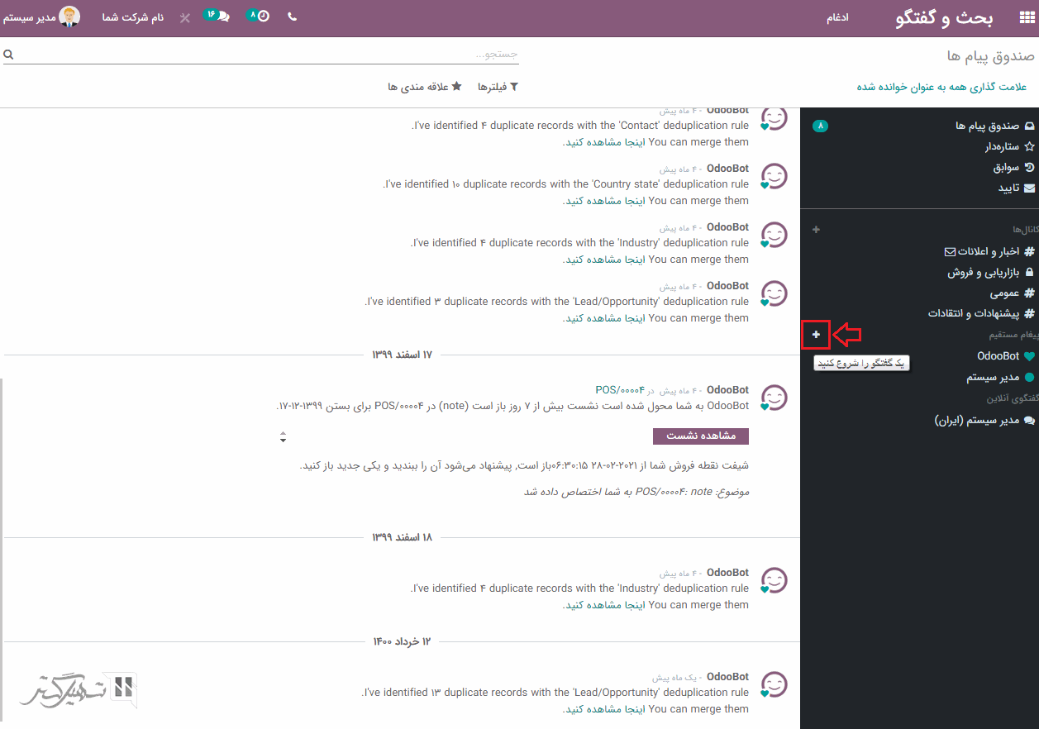Image resolution: width=1039 pixels, height=729 pixels.
Task: Click اینجا مشاهده کنید under 'Country state' rule
Action: [x=603, y=201]
